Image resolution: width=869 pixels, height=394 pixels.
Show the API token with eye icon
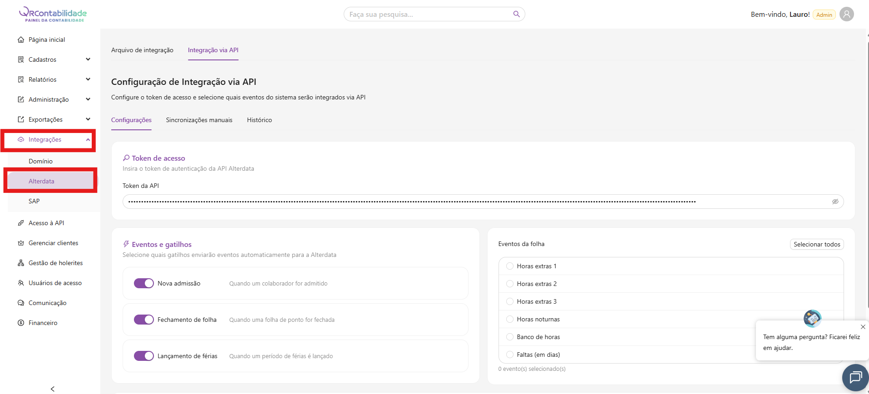(835, 202)
